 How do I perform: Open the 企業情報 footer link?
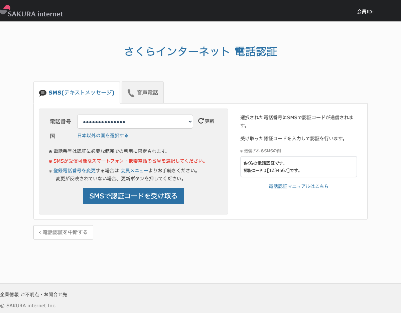click(9, 295)
